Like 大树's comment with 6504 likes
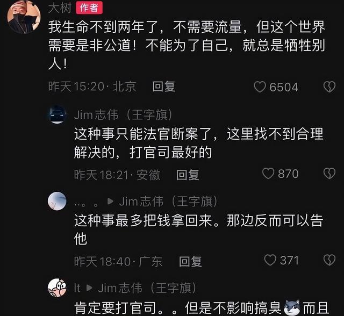This screenshot has height=316, width=344. pyautogui.click(x=260, y=87)
